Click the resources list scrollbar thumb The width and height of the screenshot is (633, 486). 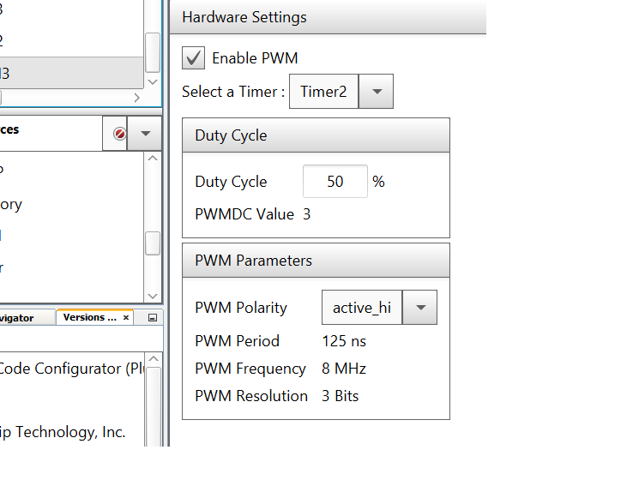tap(153, 243)
